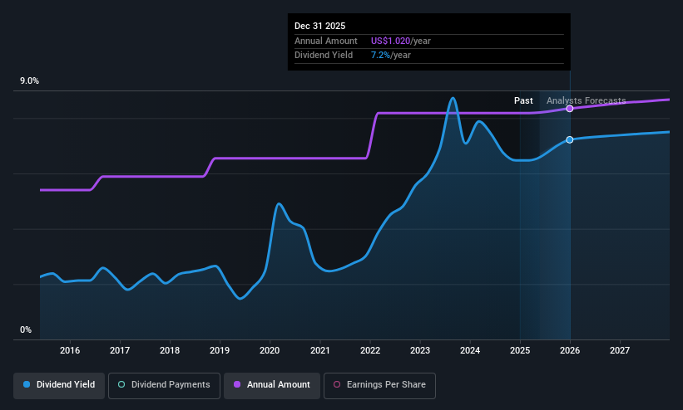Click the 2022 x-axis year label
Screen dimensions: 683x410
[x=370, y=350]
